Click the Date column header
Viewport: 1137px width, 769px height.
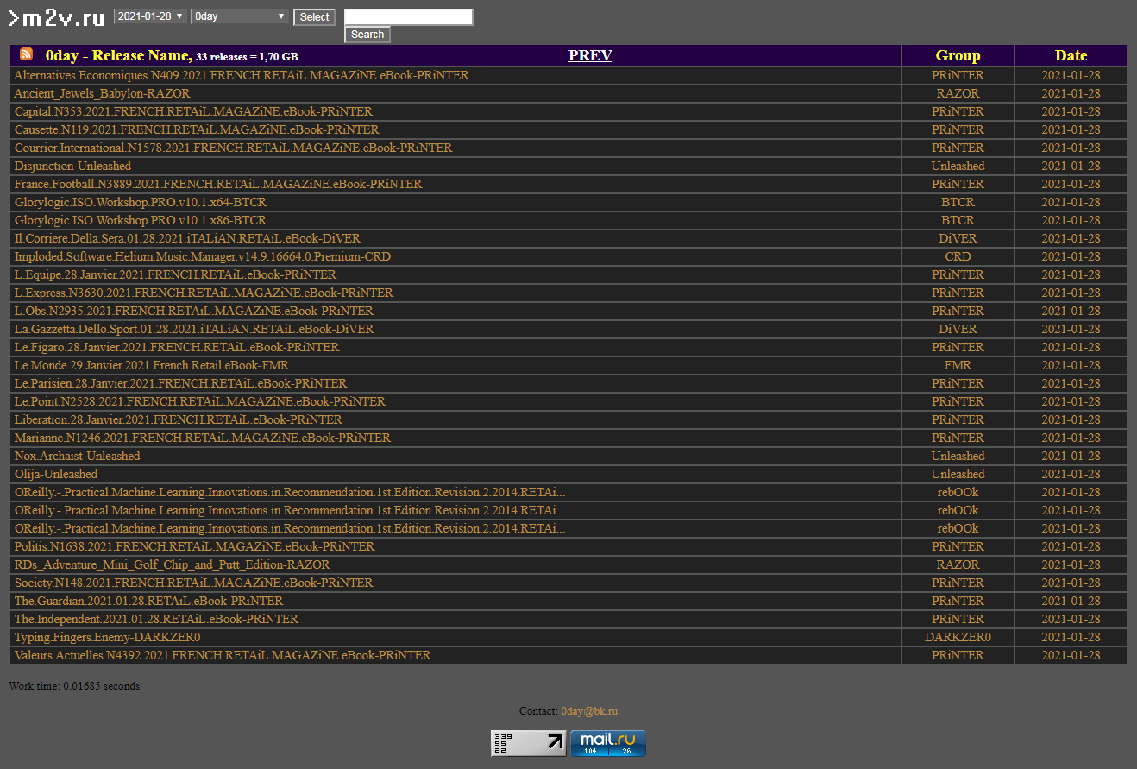click(x=1071, y=55)
